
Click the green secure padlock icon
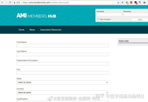click(15, 3)
